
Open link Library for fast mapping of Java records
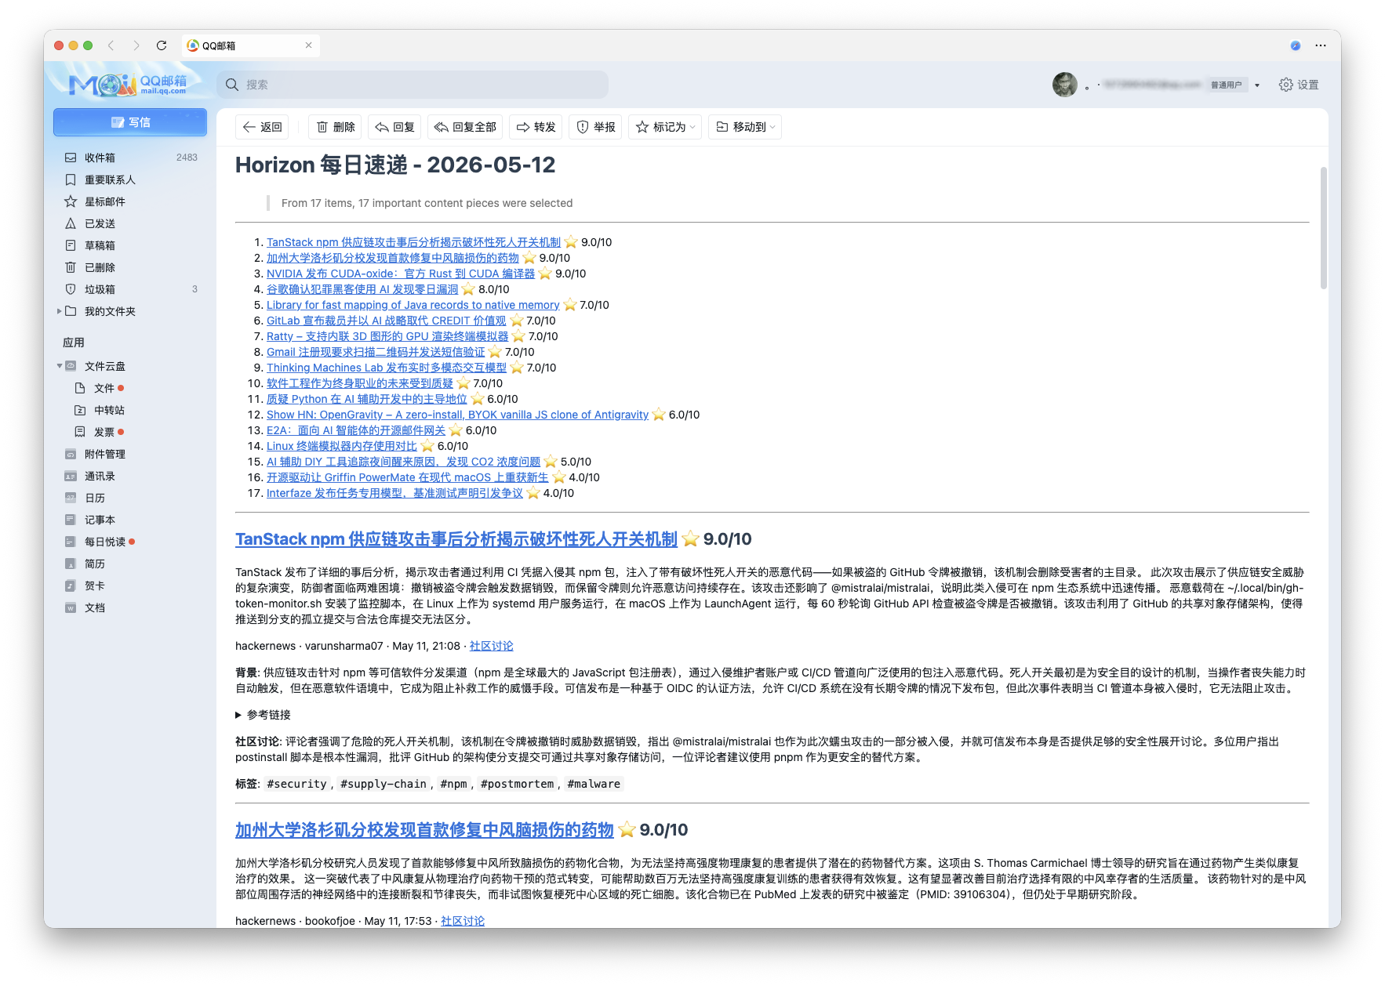tap(413, 305)
